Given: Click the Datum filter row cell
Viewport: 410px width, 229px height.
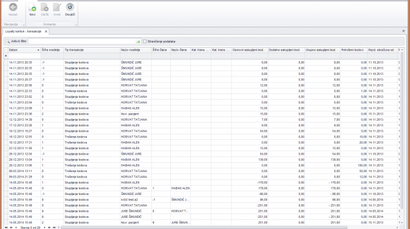Looking at the screenshot, I should point(24,56).
